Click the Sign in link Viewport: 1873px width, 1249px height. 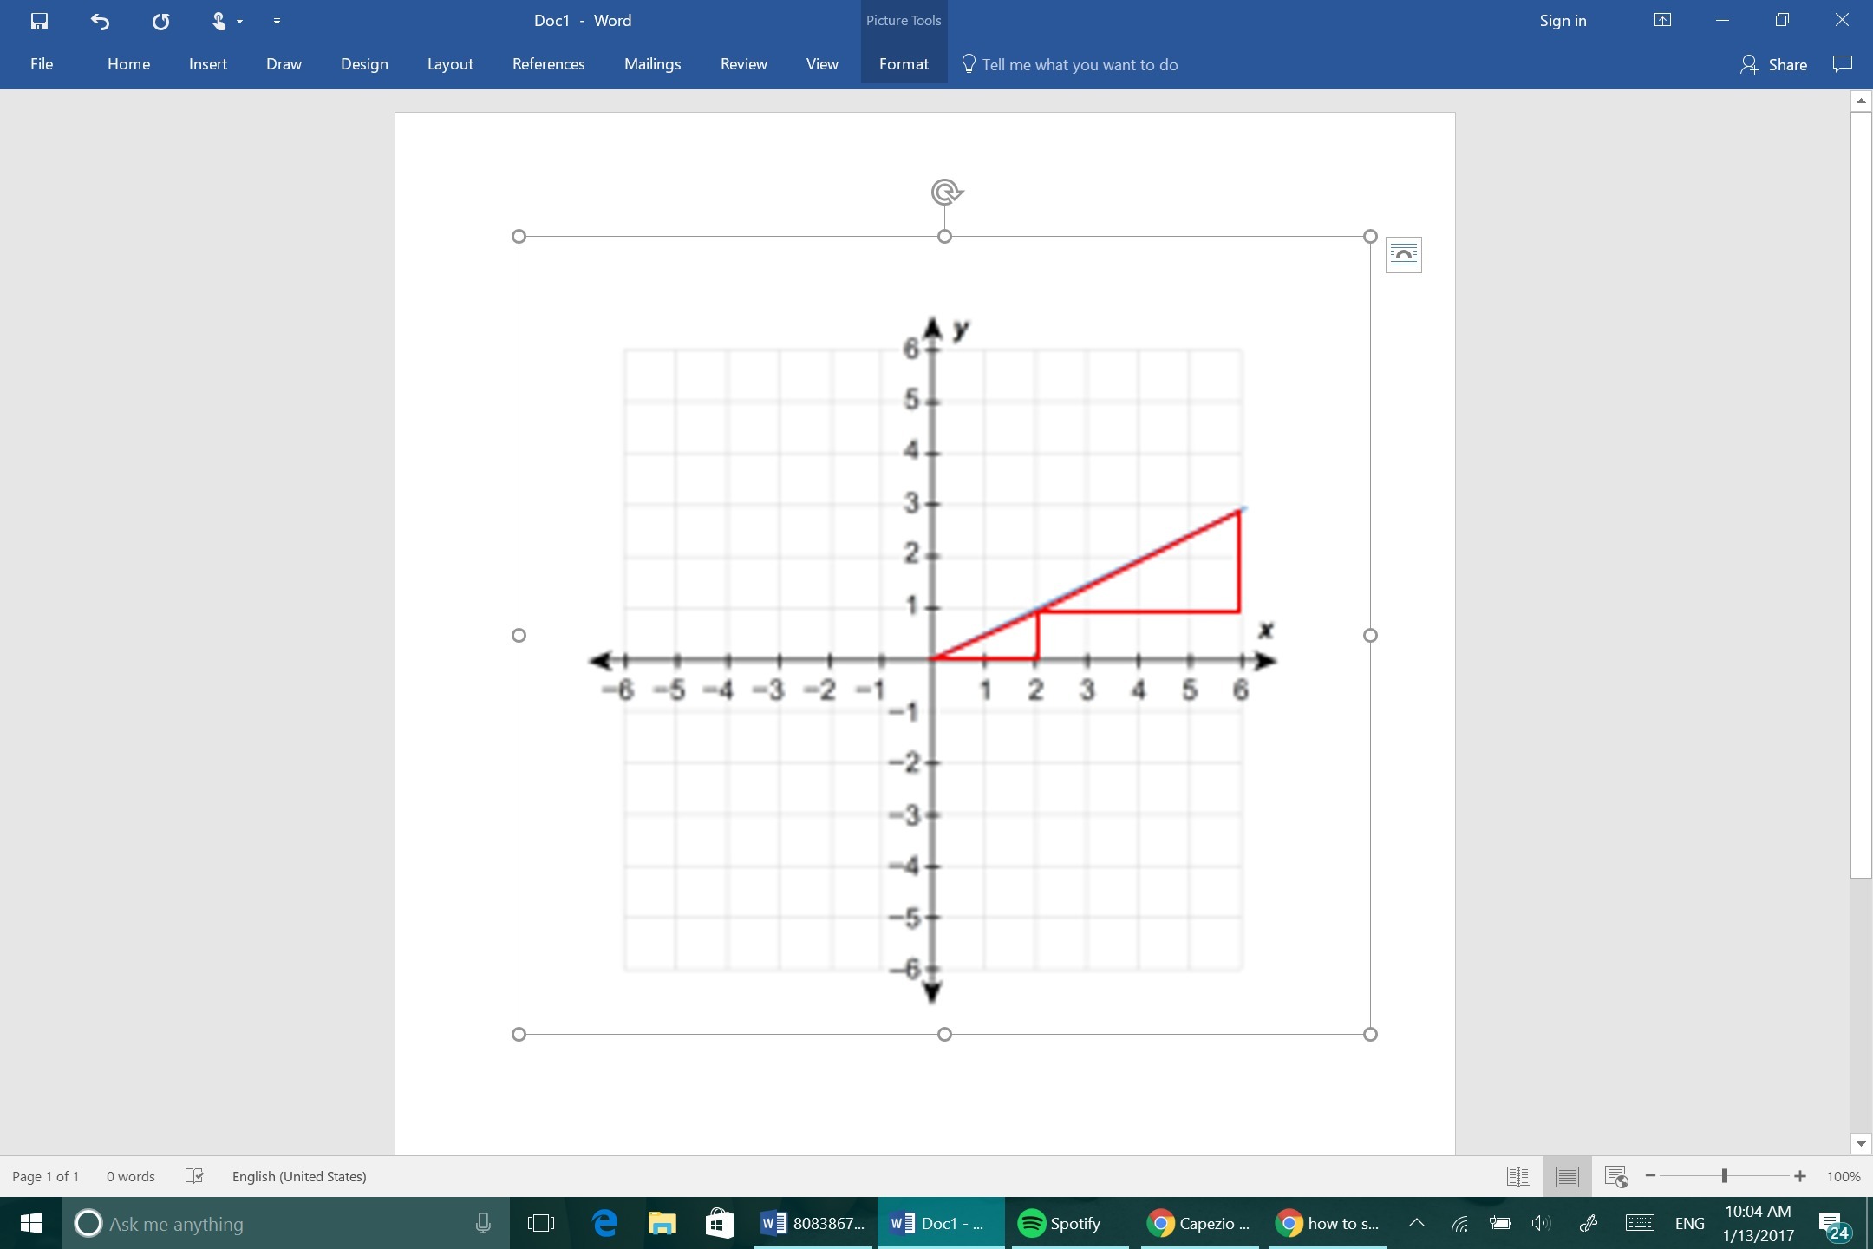[x=1563, y=21]
